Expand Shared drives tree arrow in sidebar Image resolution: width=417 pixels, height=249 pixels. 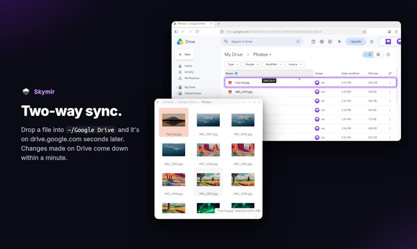[177, 94]
